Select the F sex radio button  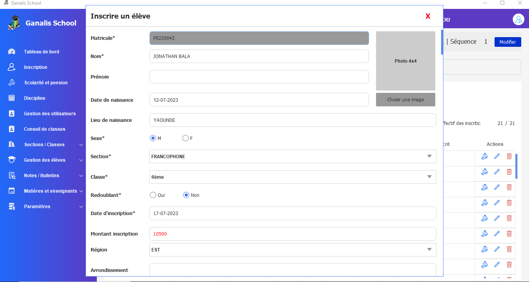(185, 138)
